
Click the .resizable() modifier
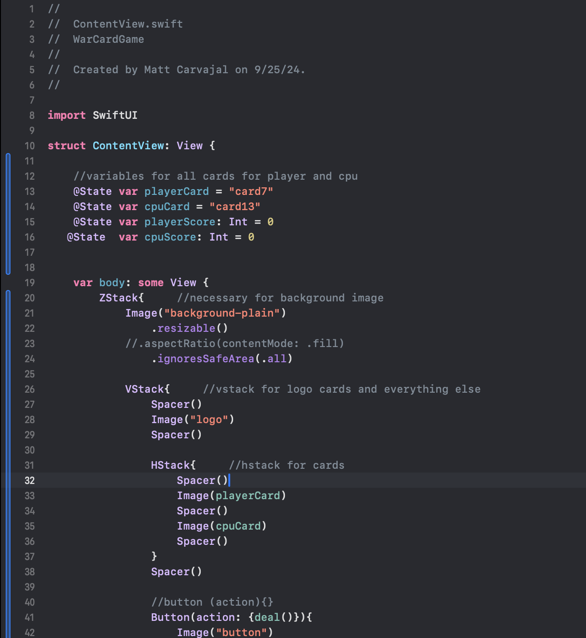[x=189, y=329]
